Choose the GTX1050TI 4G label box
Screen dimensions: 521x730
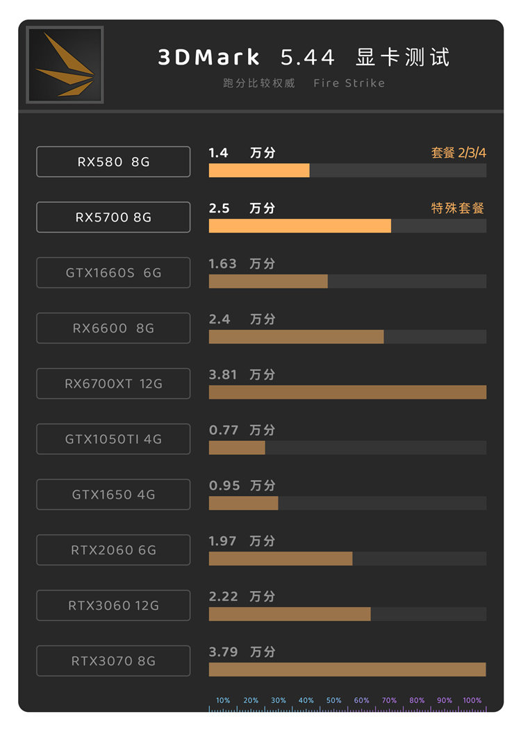tap(113, 438)
